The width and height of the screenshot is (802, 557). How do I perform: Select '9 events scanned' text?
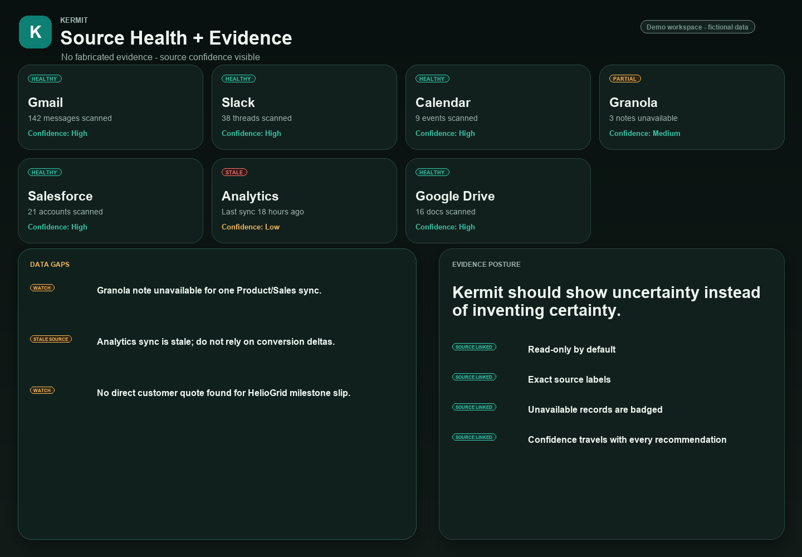[x=447, y=118]
